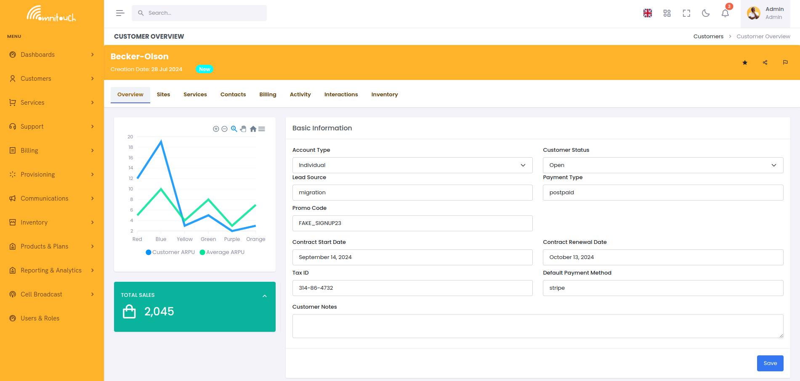The width and height of the screenshot is (800, 381).
Task: Click the Customer Notes text area
Action: (x=537, y=326)
